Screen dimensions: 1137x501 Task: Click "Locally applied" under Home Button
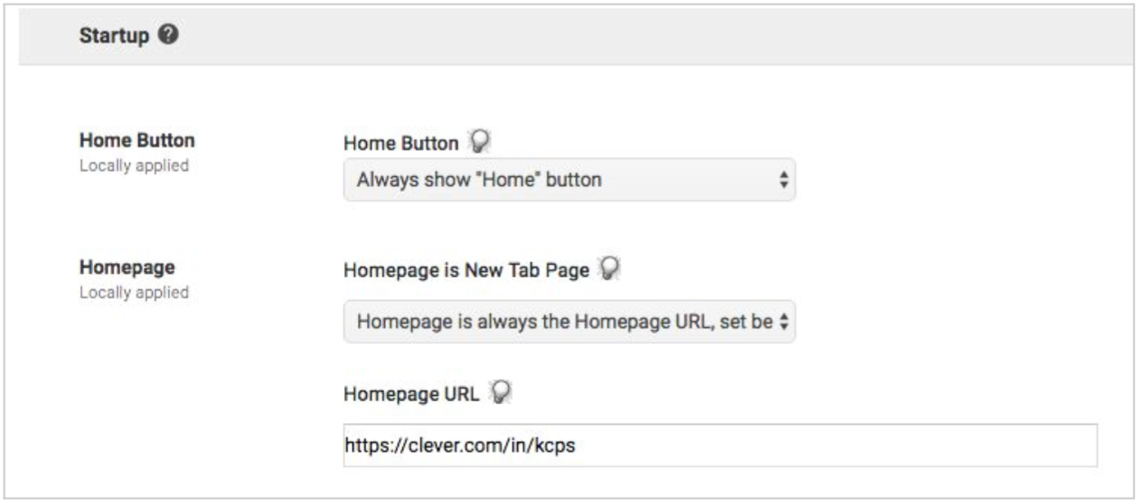coord(134,166)
